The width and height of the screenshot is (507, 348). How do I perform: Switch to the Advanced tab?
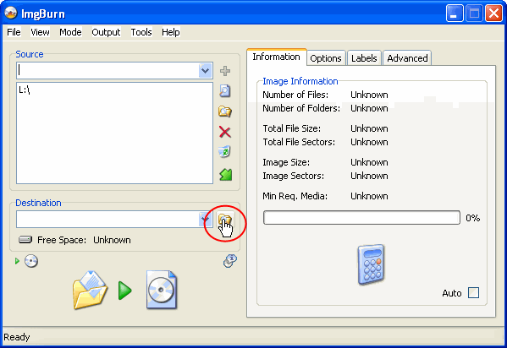click(x=407, y=58)
